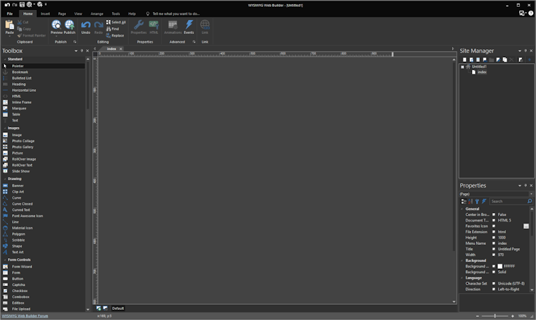Toggle the File Extension property checkbox
This screenshot has width=536, height=320.
click(x=493, y=232)
